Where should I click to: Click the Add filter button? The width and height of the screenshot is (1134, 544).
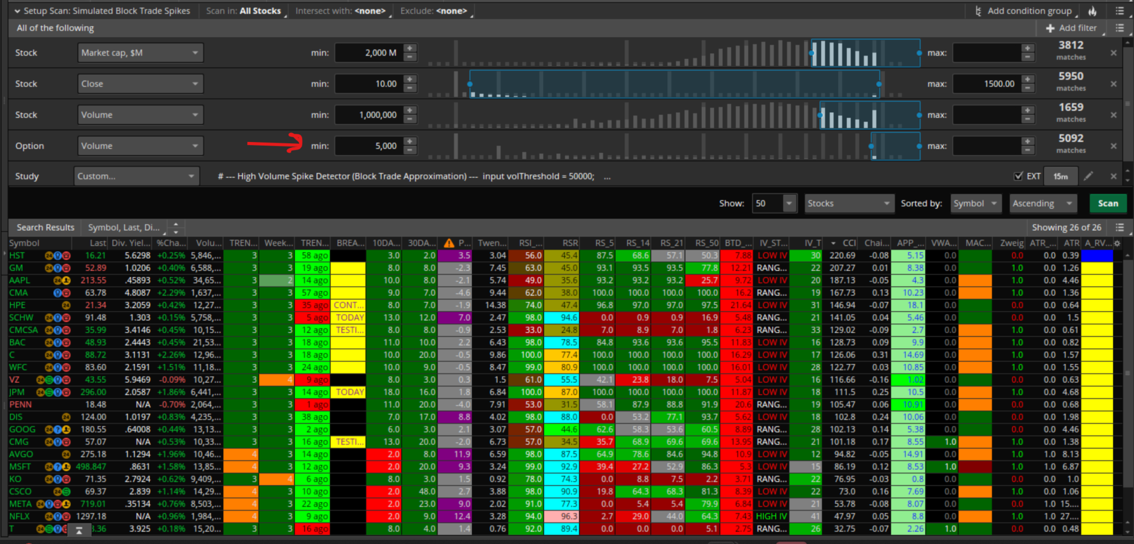[x=1071, y=28]
